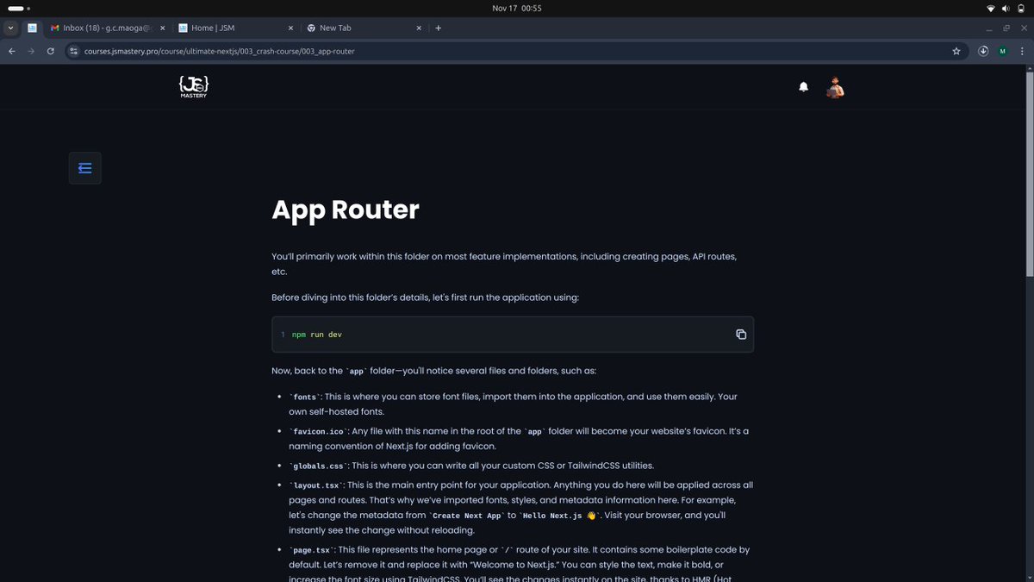Click the `favicon.ico` list item label
Image resolution: width=1034 pixels, height=582 pixels.
pyautogui.click(x=318, y=431)
